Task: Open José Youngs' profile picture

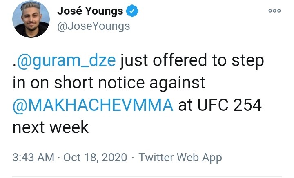Action: coord(31,19)
